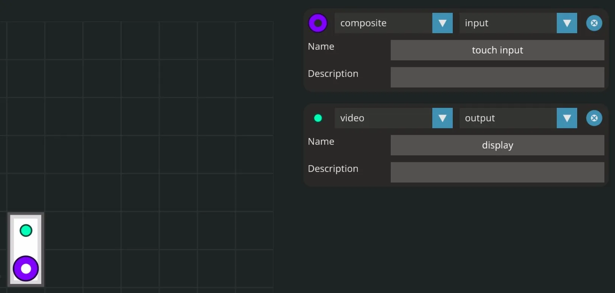Focus the Description field under display
Image resolution: width=615 pixels, height=293 pixels.
tap(497, 173)
